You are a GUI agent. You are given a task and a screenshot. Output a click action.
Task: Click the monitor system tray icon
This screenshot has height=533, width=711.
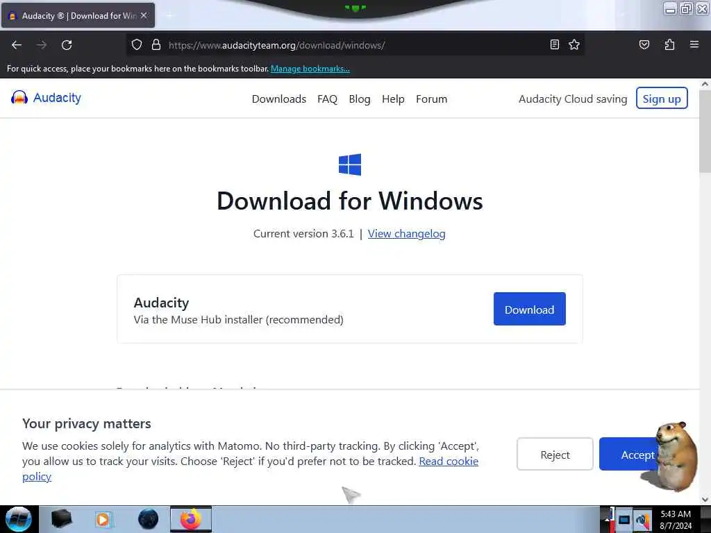pos(624,520)
